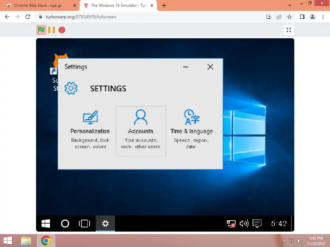Open Personalization settings tile
Screen dimensions: 330x247
click(90, 131)
